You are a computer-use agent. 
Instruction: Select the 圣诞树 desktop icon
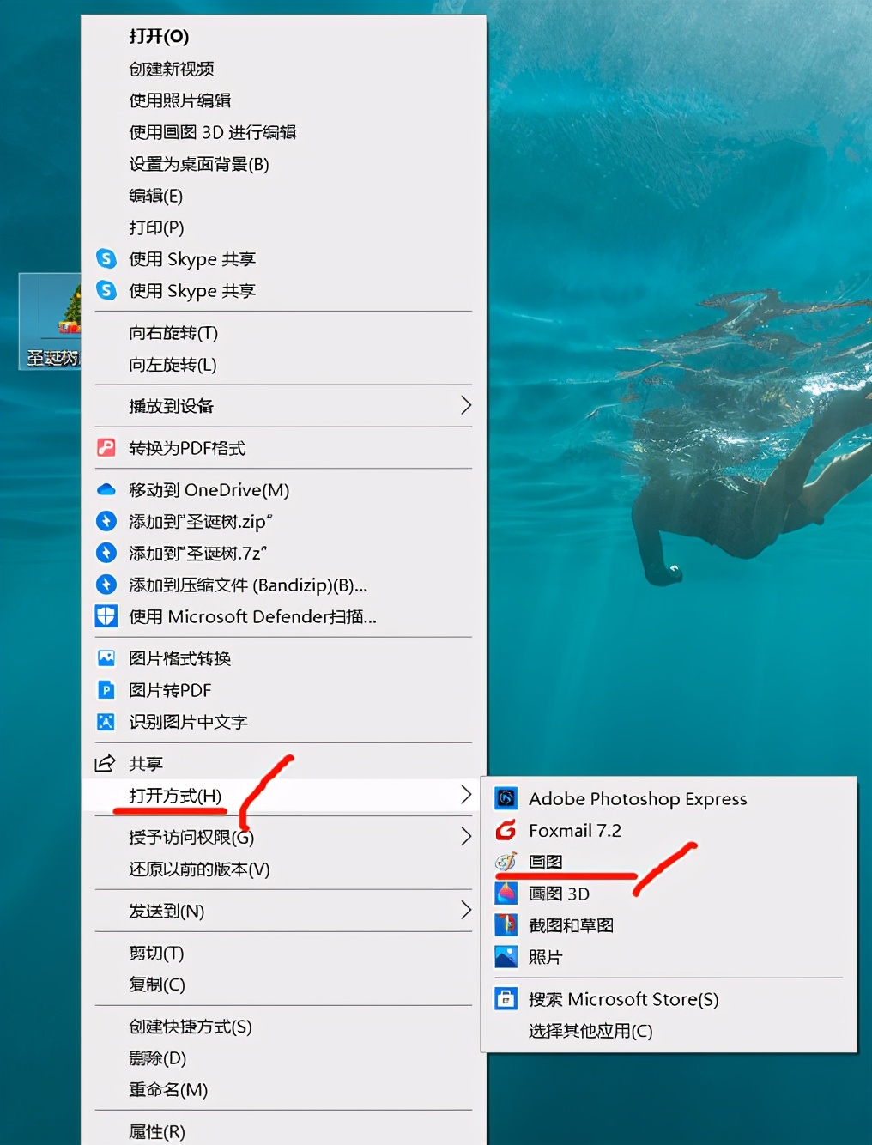(50, 322)
